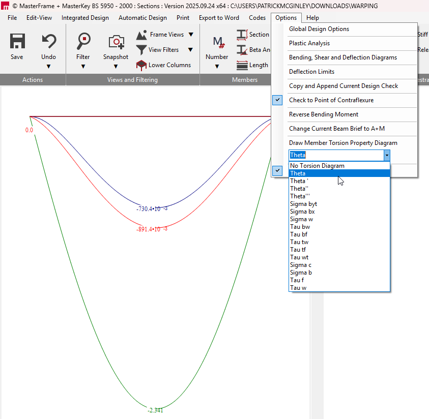Open the dropdown arrow under Undo
Screen dimensions: 429x419
pos(48,66)
